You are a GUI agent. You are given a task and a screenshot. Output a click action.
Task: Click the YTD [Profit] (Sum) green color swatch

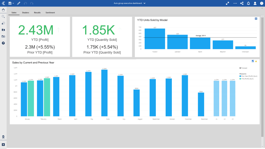[x=240, y=79]
